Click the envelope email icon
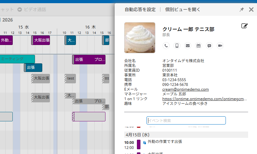This screenshot has height=154, width=257. click(x=188, y=46)
